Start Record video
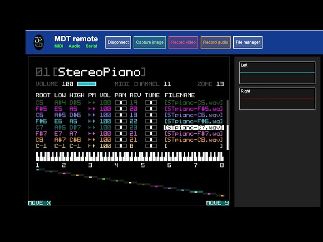Screen dimensions: 323x242 click(183, 42)
